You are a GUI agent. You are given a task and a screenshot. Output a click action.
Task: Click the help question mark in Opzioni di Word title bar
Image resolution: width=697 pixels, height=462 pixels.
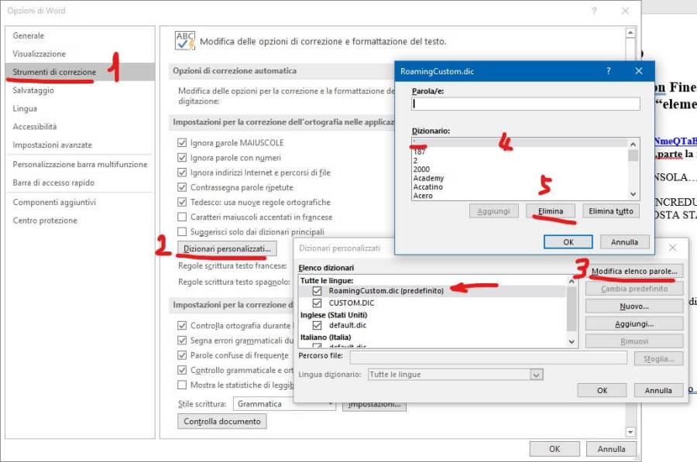594,11
